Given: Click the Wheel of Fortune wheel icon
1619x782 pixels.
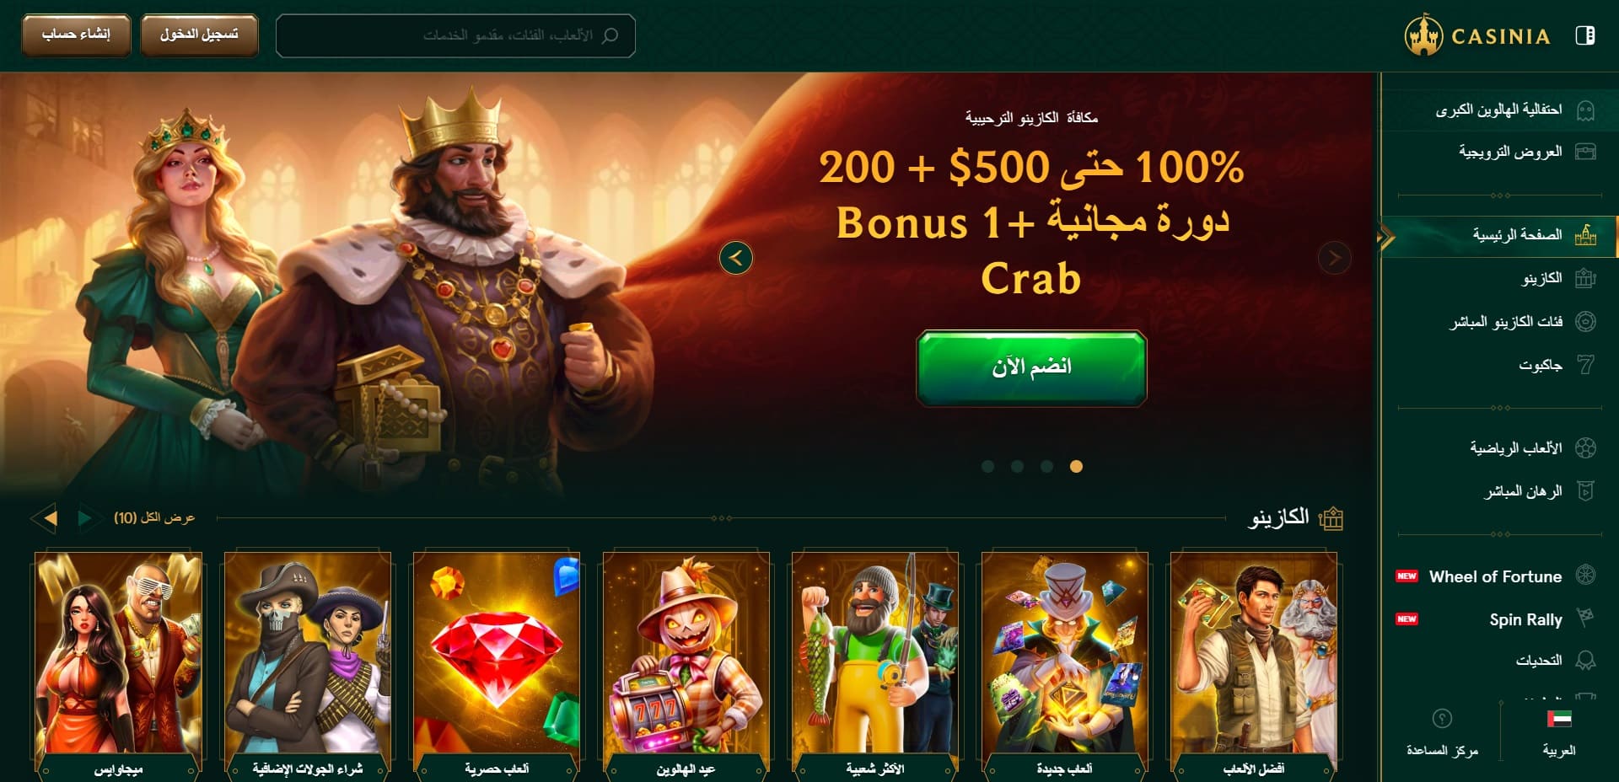Looking at the screenshot, I should [x=1585, y=576].
